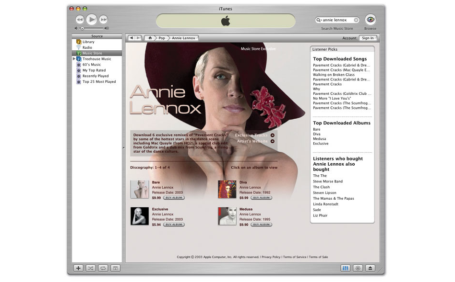Screen dimensions: 455x282
Task: Open Medusa under Top Downloaded Albums
Action: tap(320, 139)
